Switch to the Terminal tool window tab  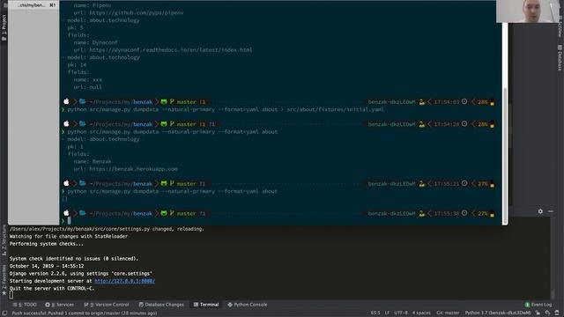coord(206,305)
